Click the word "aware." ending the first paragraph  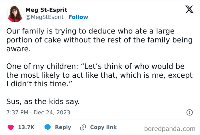click(x=18, y=49)
